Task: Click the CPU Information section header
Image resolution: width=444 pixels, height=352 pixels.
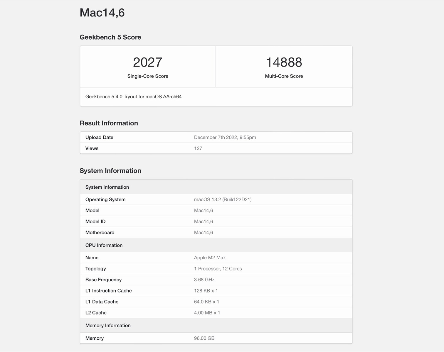Action: tap(104, 245)
